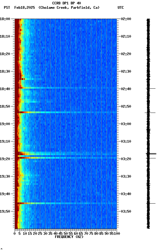Click the frequency axis label "70"
Screen dimensions: 161x252
click(x=86, y=234)
